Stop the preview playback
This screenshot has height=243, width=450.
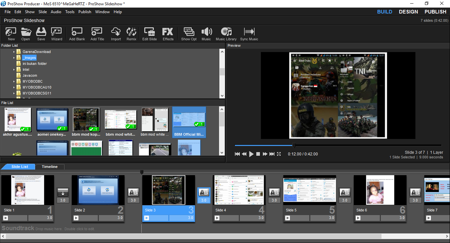pyautogui.click(x=258, y=154)
